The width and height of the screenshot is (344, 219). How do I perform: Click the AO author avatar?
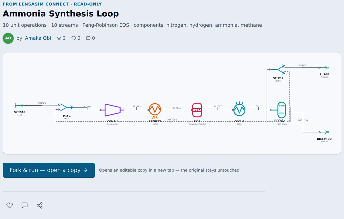tap(8, 38)
